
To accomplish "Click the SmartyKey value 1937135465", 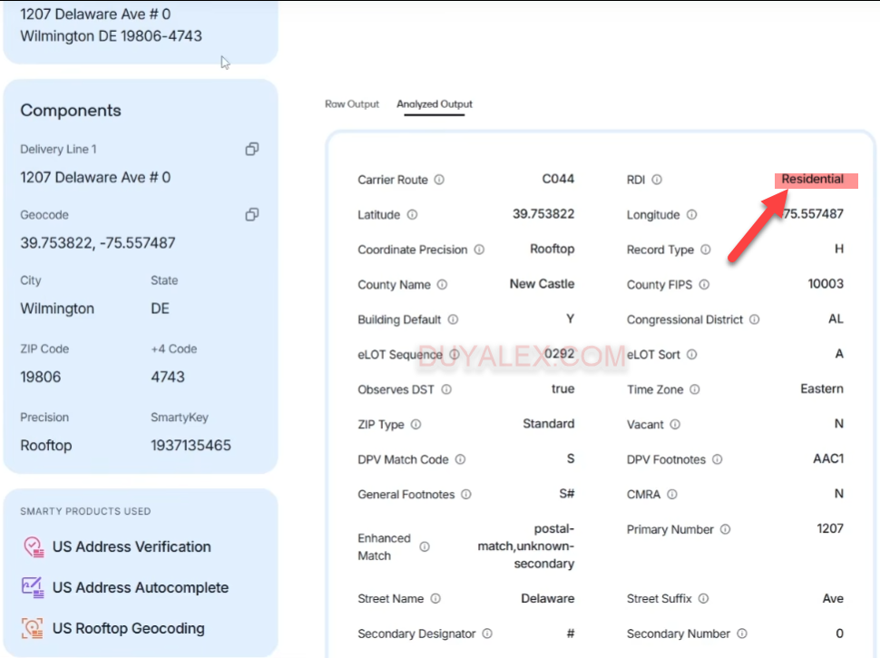I will [191, 446].
